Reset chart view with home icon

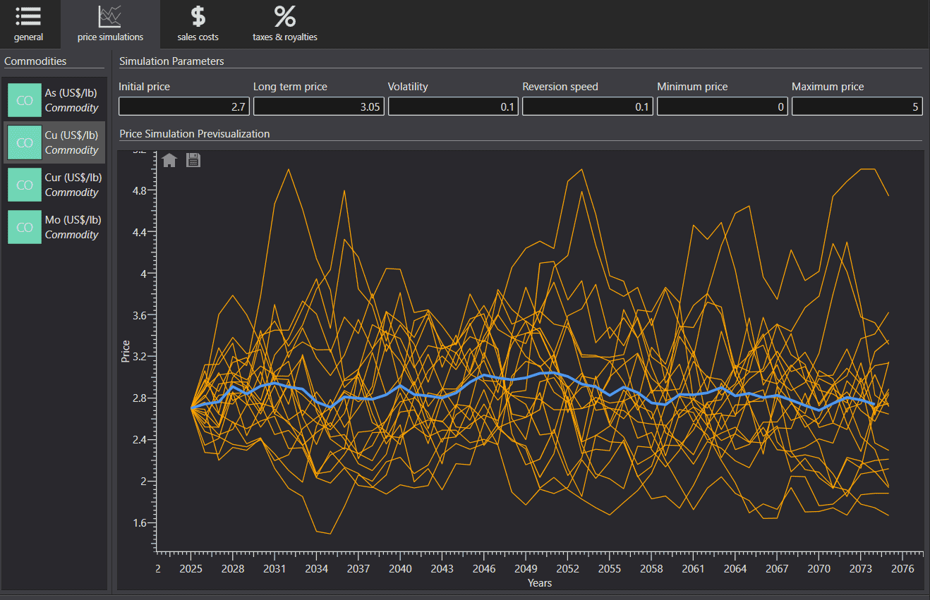coord(169,160)
